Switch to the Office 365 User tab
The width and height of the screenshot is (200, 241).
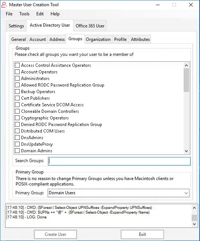[x=90, y=26]
